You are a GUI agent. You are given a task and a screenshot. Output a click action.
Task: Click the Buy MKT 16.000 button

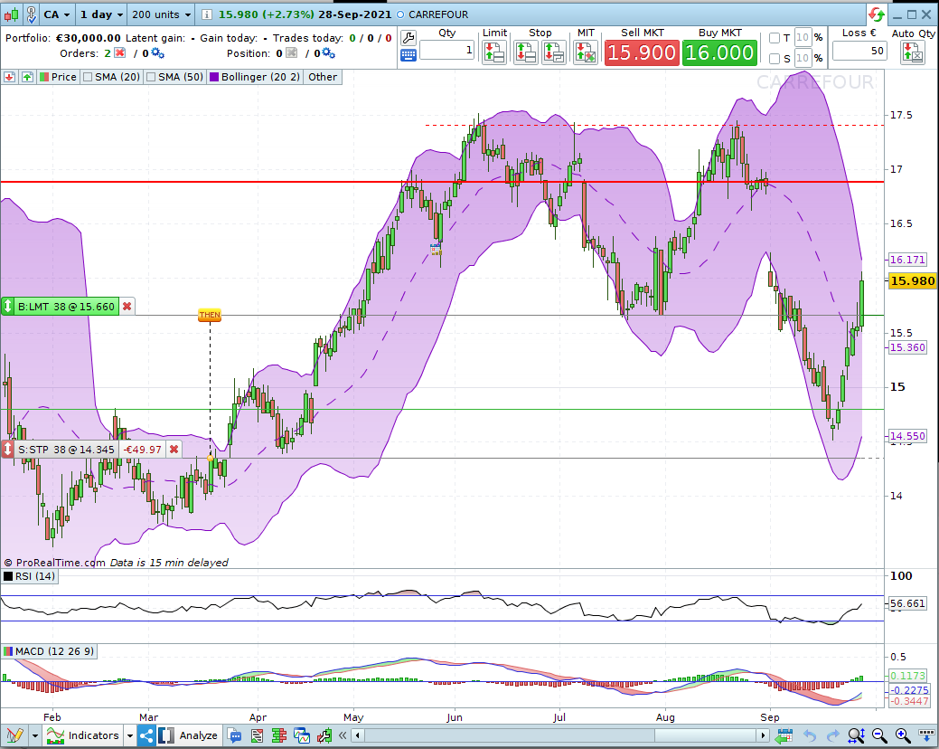pos(719,52)
